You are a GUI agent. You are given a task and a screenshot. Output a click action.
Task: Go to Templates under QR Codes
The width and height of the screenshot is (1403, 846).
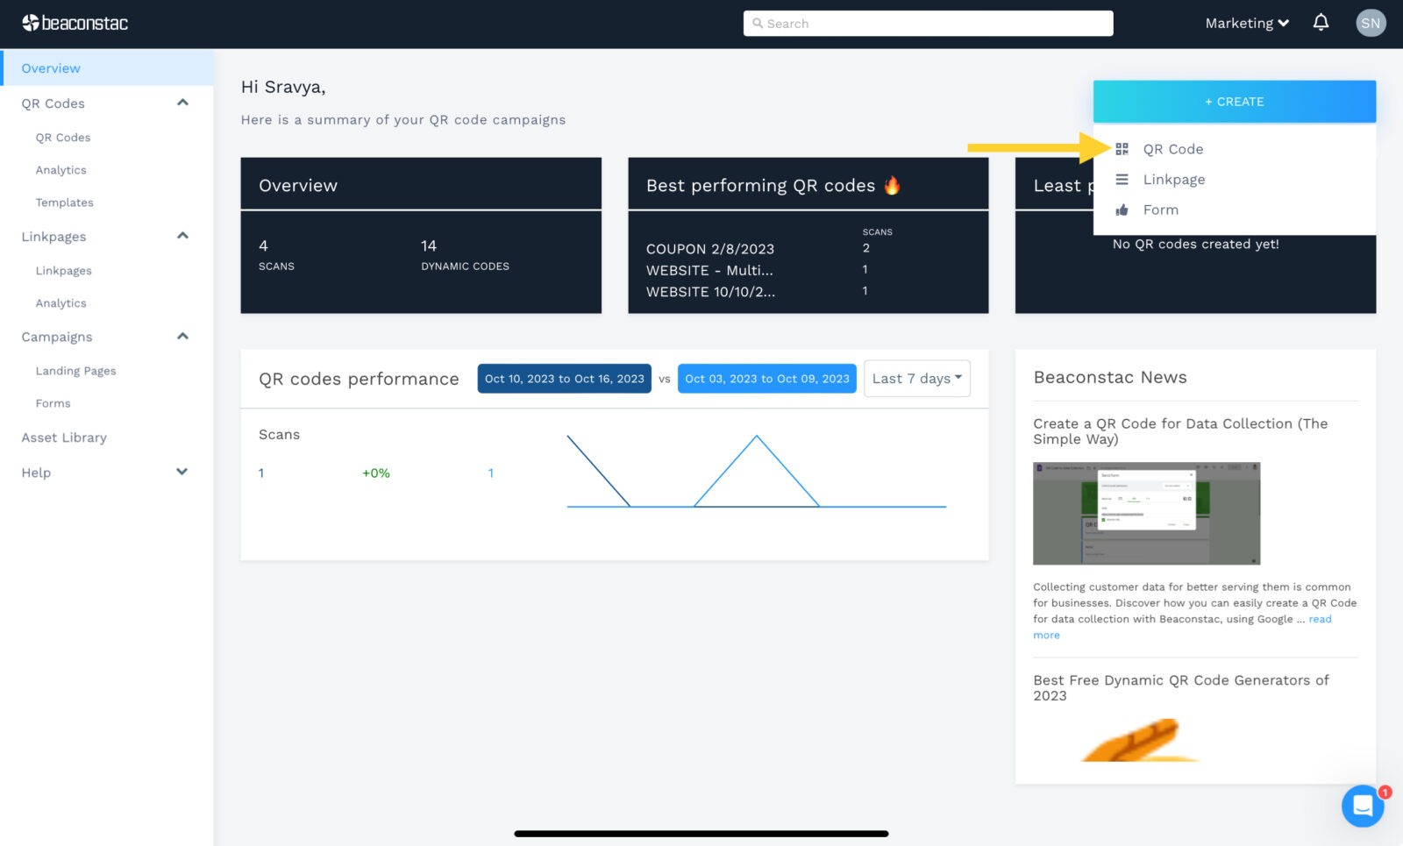point(64,203)
